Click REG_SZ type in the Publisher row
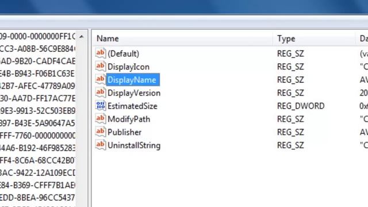This screenshot has height=207, width=368. (290, 132)
